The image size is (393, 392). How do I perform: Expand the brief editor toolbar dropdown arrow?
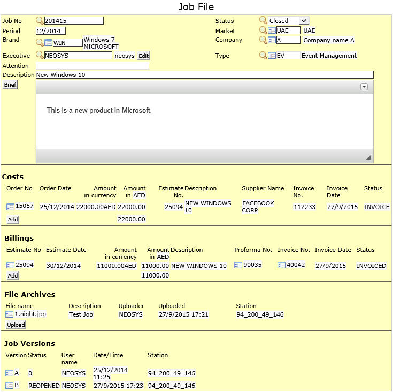pyautogui.click(x=364, y=87)
